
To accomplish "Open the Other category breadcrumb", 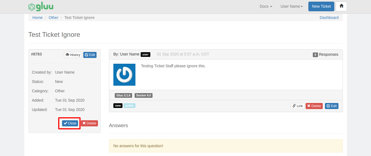I will (54, 18).
